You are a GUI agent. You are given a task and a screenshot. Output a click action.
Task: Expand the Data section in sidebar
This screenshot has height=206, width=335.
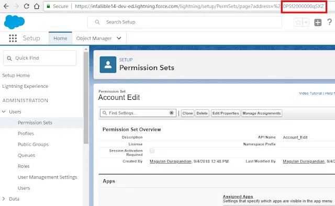point(4,199)
